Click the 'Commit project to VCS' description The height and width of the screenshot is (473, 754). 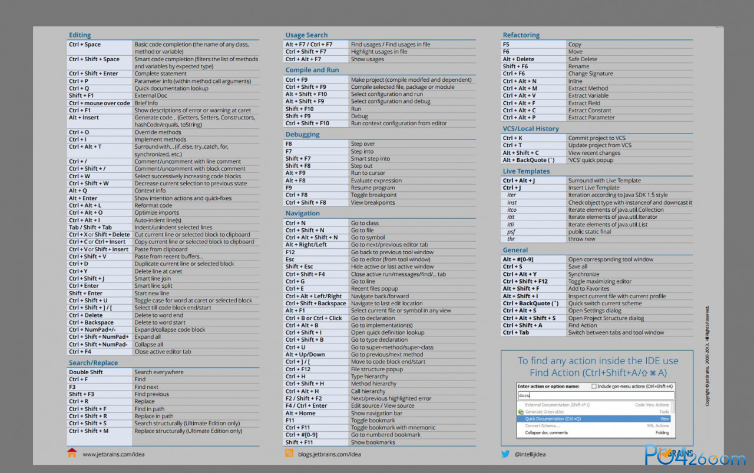(x=597, y=138)
